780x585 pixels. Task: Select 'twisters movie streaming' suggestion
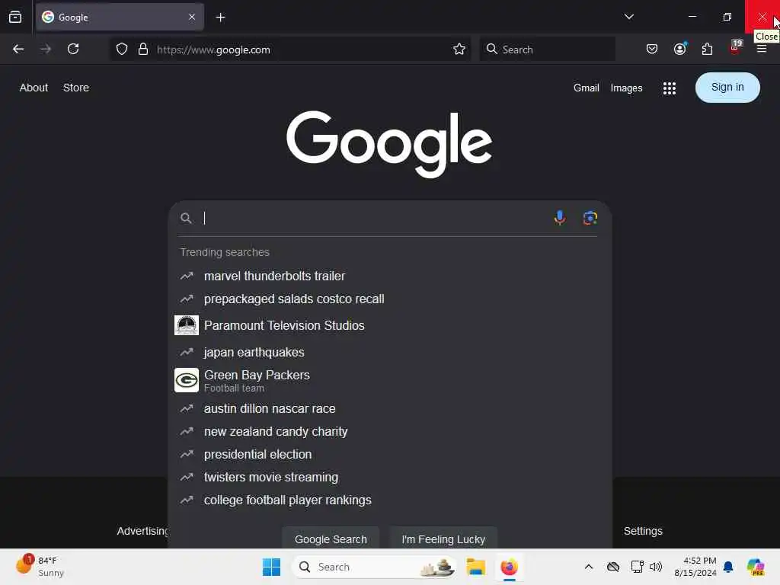tap(390, 477)
